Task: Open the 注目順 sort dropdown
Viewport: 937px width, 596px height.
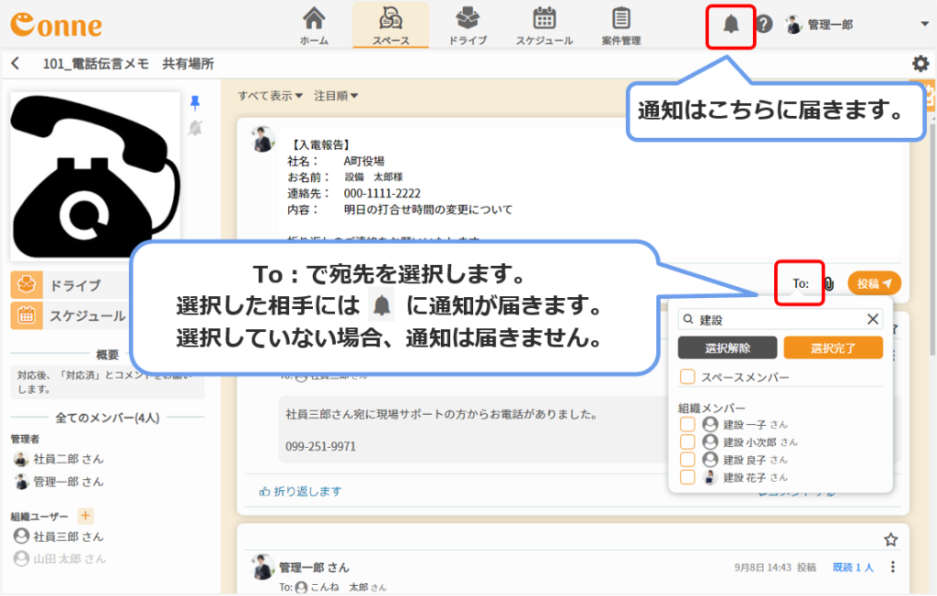Action: click(336, 96)
